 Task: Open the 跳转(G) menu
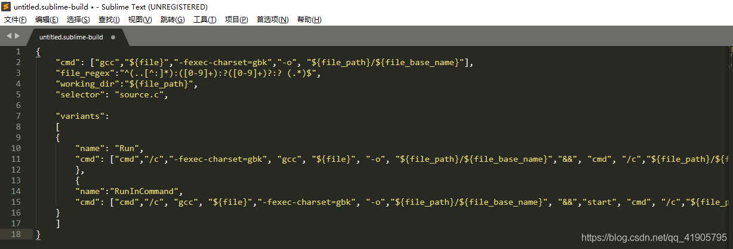coord(173,20)
